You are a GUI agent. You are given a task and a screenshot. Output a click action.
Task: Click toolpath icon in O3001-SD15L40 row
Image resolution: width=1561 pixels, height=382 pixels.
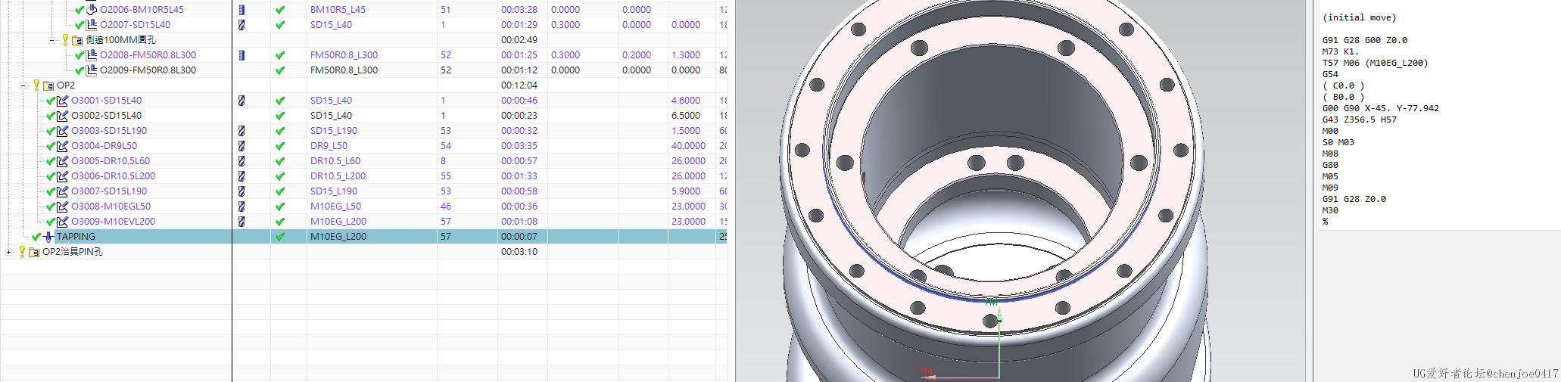tap(241, 101)
